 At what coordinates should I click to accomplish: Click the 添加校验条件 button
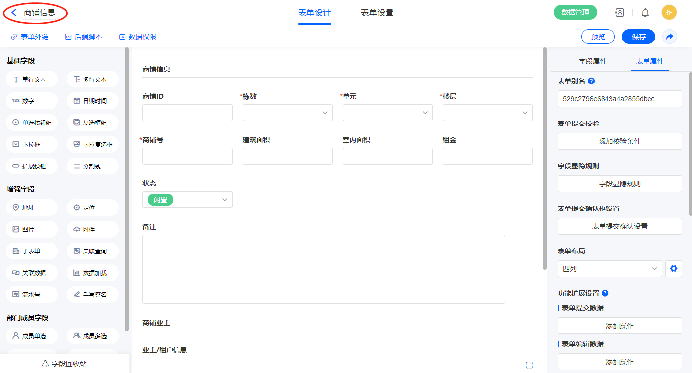tap(619, 141)
